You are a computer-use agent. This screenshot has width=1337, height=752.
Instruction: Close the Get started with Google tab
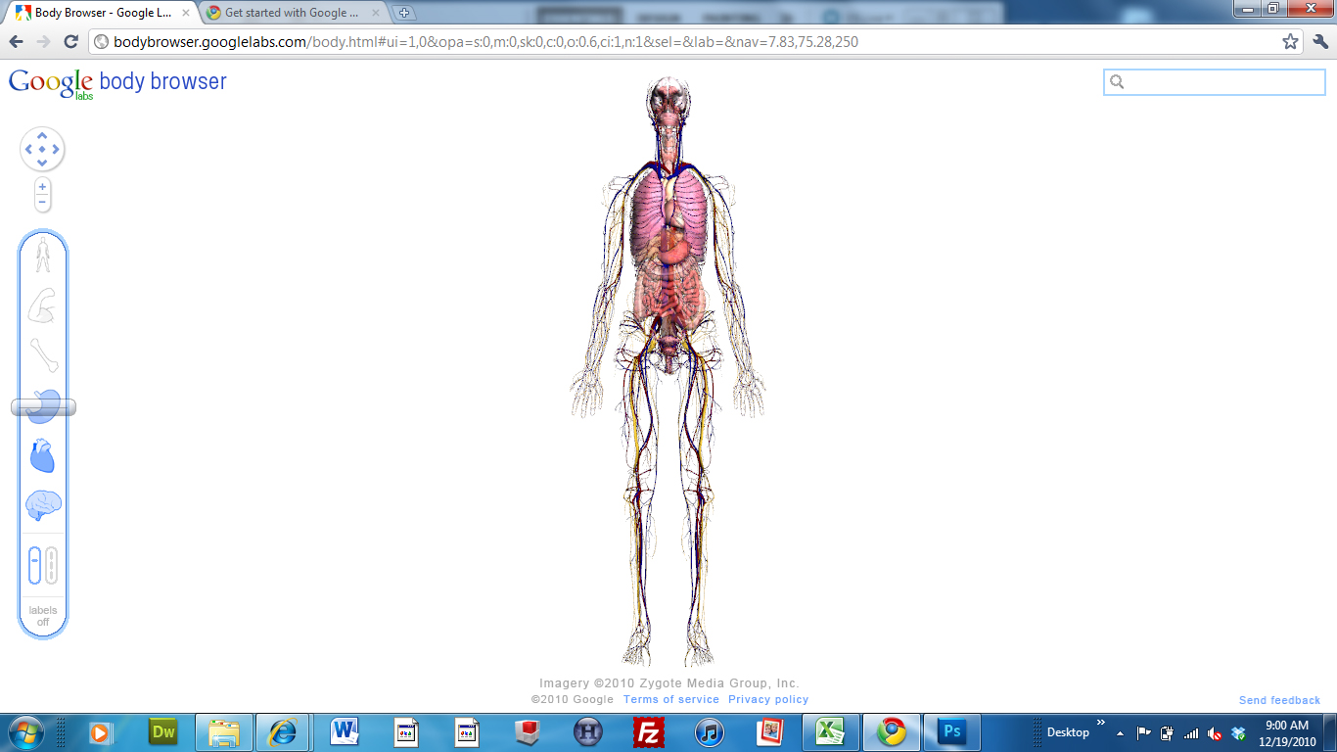pyautogui.click(x=377, y=14)
